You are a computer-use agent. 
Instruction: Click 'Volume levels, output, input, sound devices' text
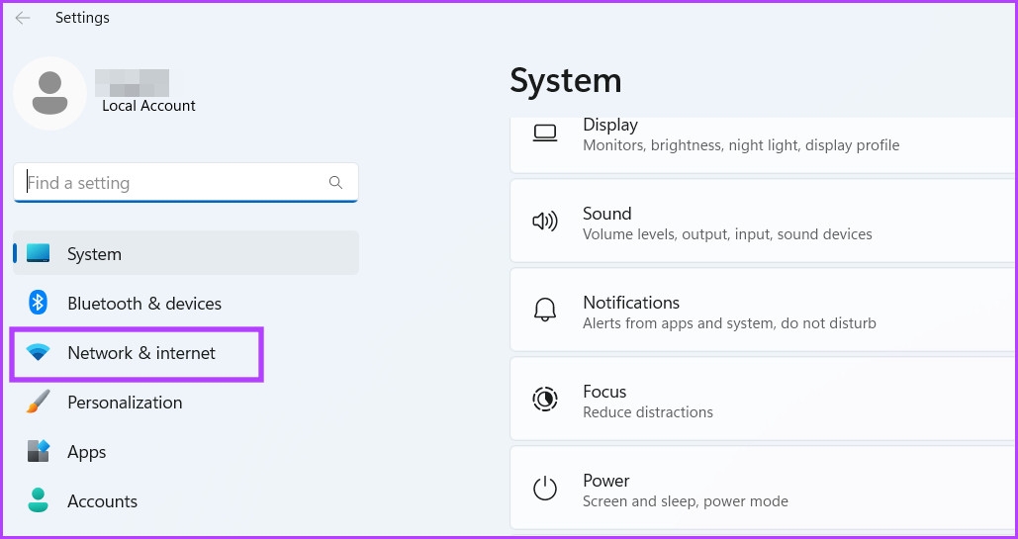coord(727,233)
